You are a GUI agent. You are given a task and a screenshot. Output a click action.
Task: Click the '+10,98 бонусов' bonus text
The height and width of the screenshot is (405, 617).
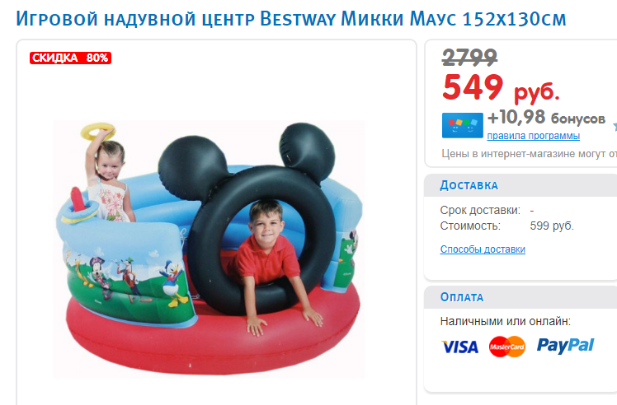[546, 118]
